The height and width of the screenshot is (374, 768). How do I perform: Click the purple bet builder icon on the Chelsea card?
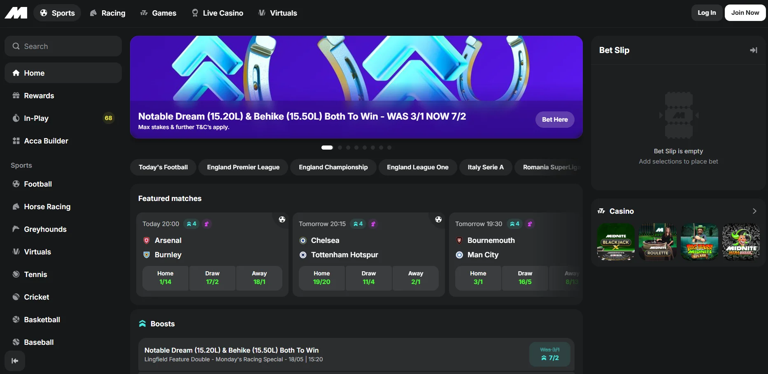pos(373,224)
